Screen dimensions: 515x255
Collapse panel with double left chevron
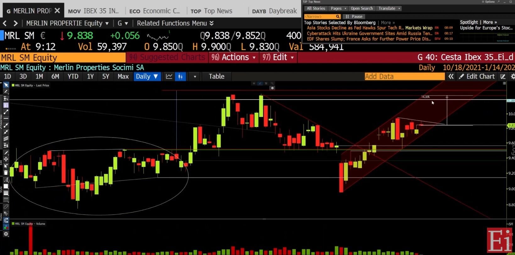click(451, 76)
